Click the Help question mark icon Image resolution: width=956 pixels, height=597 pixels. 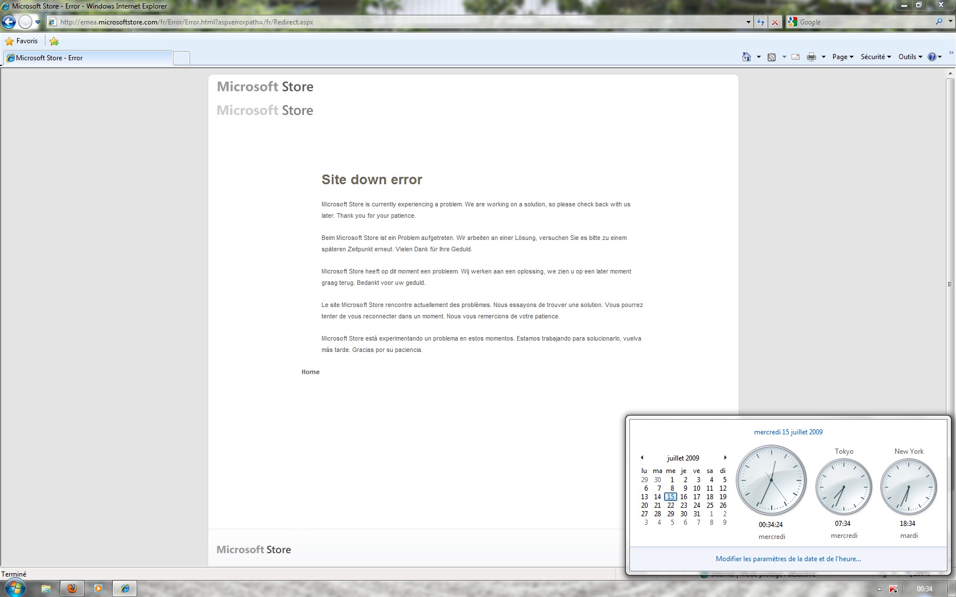point(932,57)
